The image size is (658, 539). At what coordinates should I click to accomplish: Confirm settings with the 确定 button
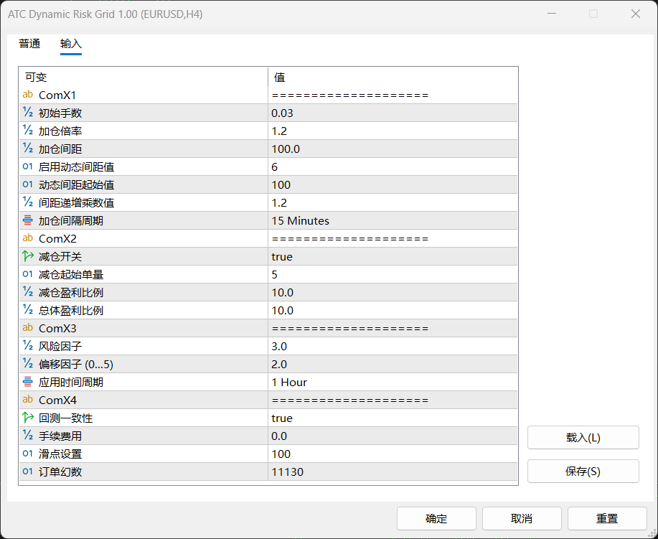(x=436, y=518)
